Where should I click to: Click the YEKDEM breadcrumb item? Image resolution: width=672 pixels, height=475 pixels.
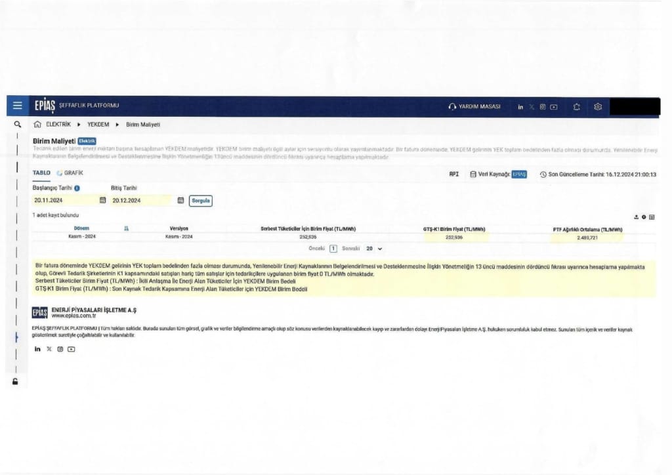tap(98, 124)
